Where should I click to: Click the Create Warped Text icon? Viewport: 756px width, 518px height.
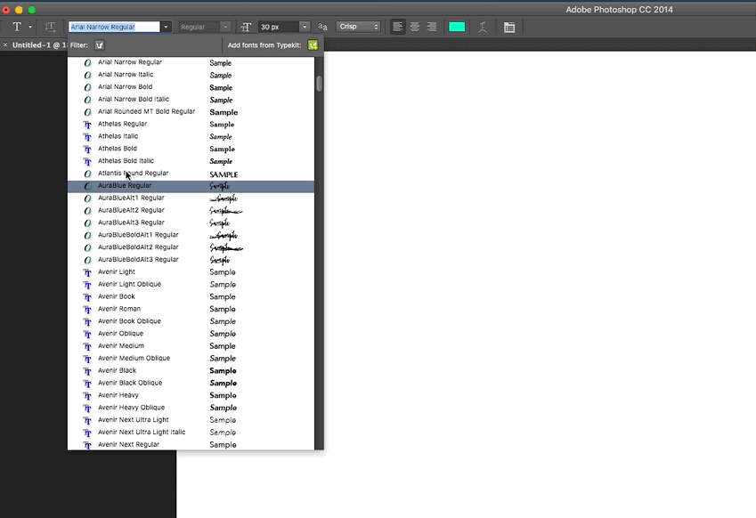pos(482,27)
